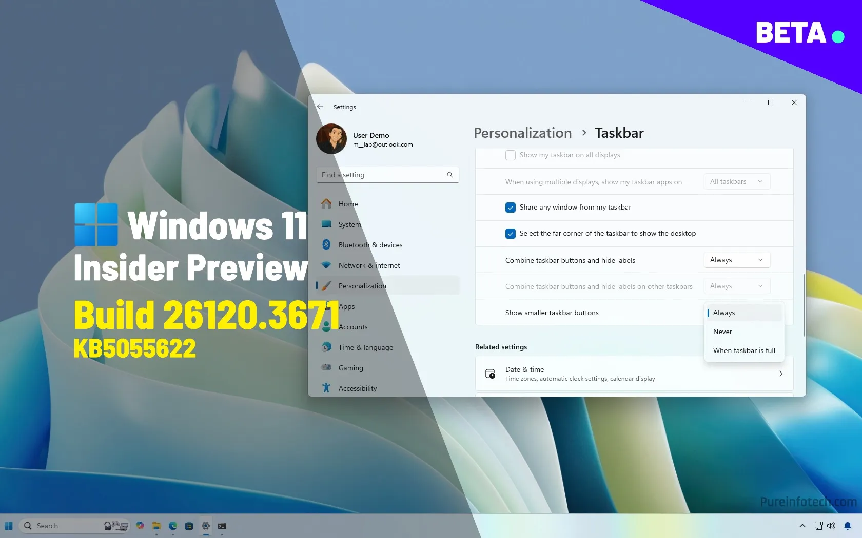Go to Bluetooth & devices
Viewport: 862px width, 538px height.
pyautogui.click(x=387, y=244)
